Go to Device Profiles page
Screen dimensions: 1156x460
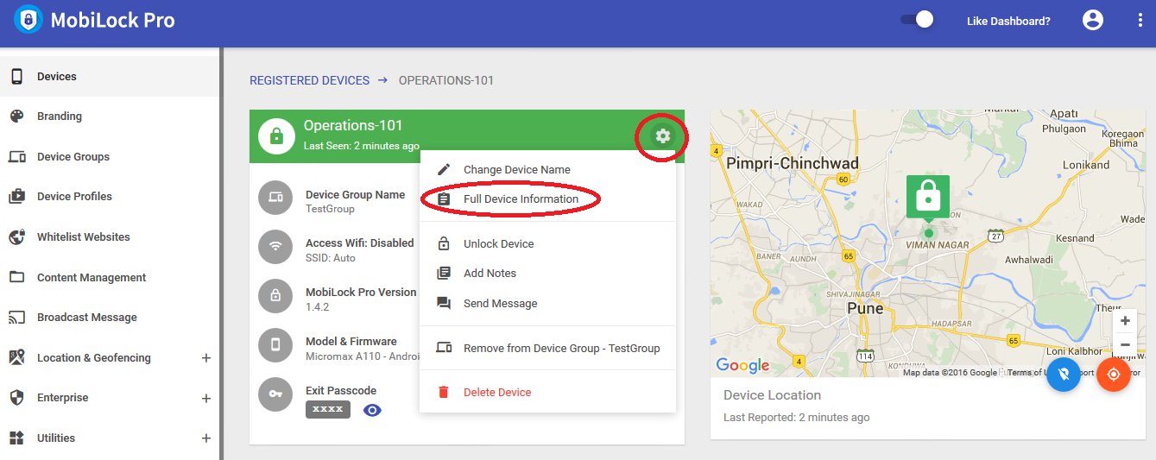pos(109,197)
